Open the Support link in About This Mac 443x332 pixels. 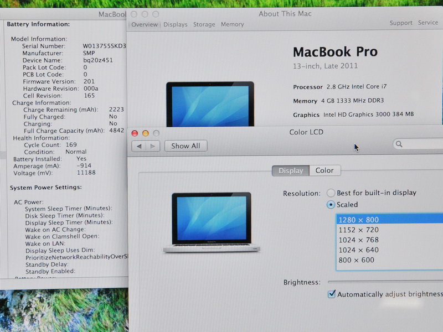click(x=401, y=23)
